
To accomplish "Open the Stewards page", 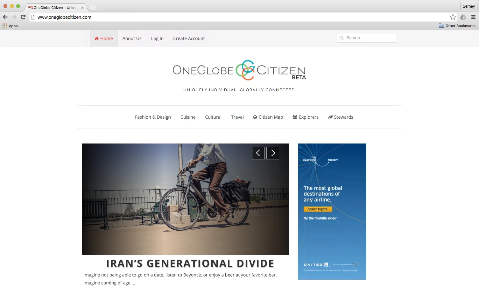I will pyautogui.click(x=341, y=117).
